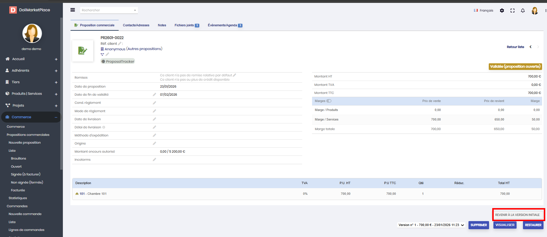Open Non signée (fermée) in the sidebar
This screenshot has height=237, width=547.
27,182
